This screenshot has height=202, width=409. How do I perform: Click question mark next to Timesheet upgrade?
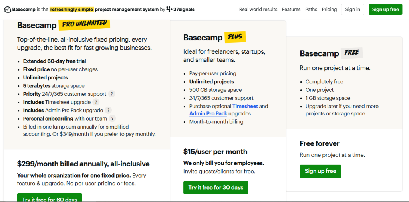(96, 102)
